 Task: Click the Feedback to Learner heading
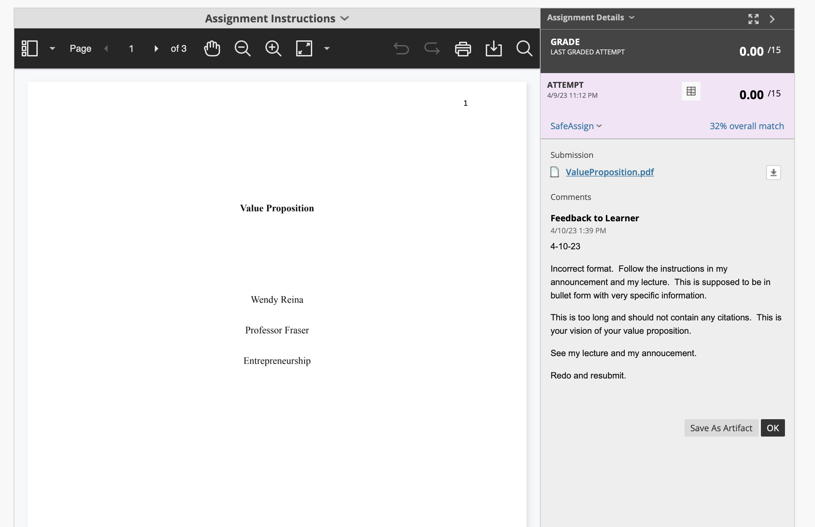595,218
